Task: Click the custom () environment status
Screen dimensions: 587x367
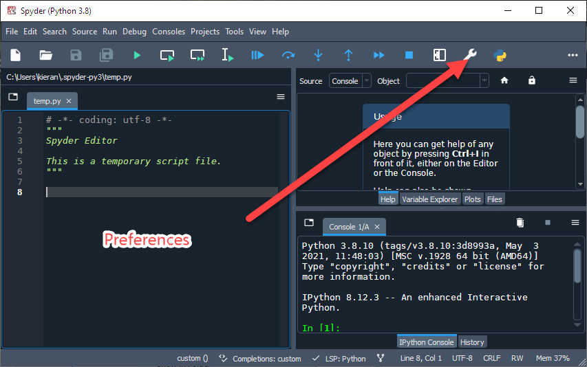Action: [193, 358]
